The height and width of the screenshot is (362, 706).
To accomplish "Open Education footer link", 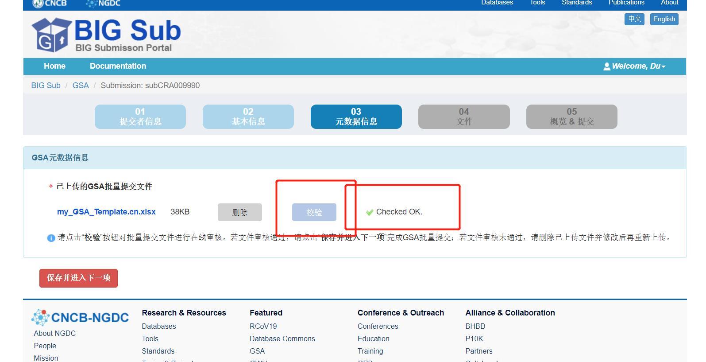I will [x=374, y=339].
